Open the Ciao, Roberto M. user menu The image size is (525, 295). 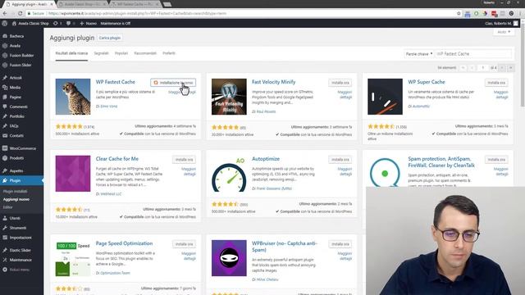point(501,24)
